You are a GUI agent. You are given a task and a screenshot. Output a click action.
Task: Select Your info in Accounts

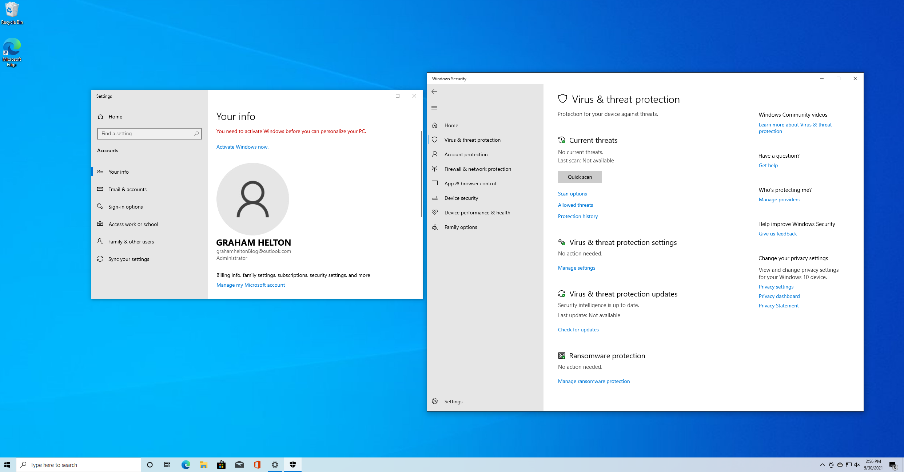(x=149, y=172)
